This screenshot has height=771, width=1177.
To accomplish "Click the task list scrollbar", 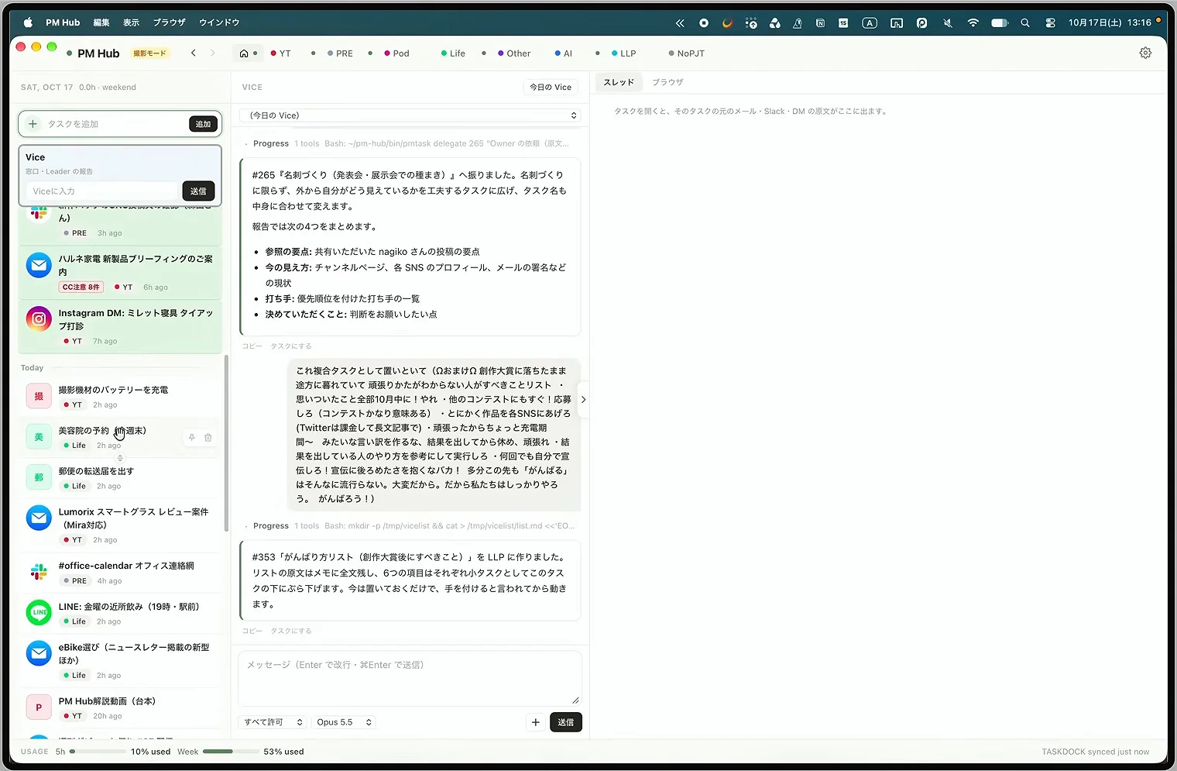I will (x=226, y=443).
